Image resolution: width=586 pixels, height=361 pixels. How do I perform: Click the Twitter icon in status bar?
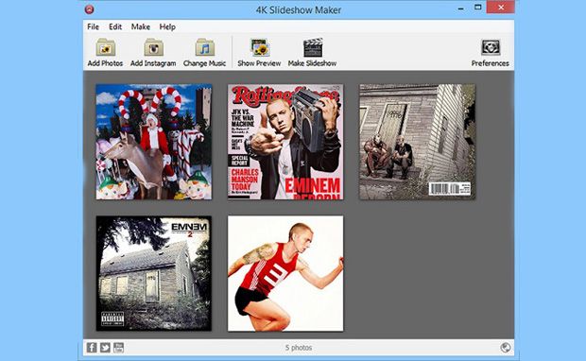[x=105, y=348]
